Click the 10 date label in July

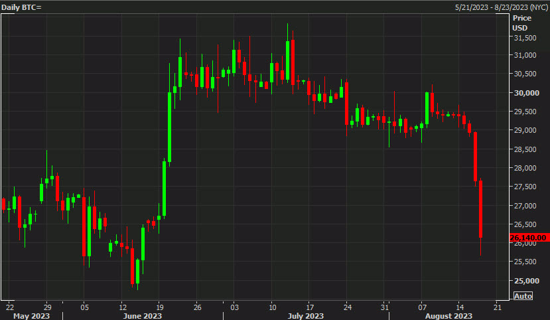coord(272,307)
